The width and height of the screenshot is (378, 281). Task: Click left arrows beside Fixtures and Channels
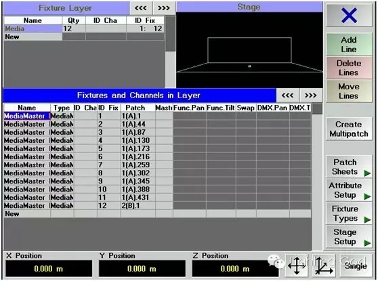tap(288, 95)
